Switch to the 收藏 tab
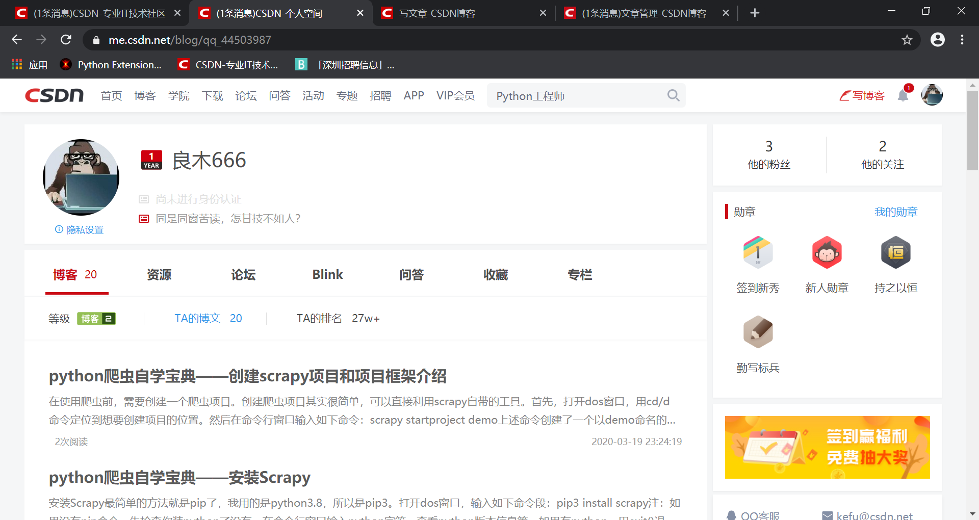979x520 pixels. coord(496,275)
